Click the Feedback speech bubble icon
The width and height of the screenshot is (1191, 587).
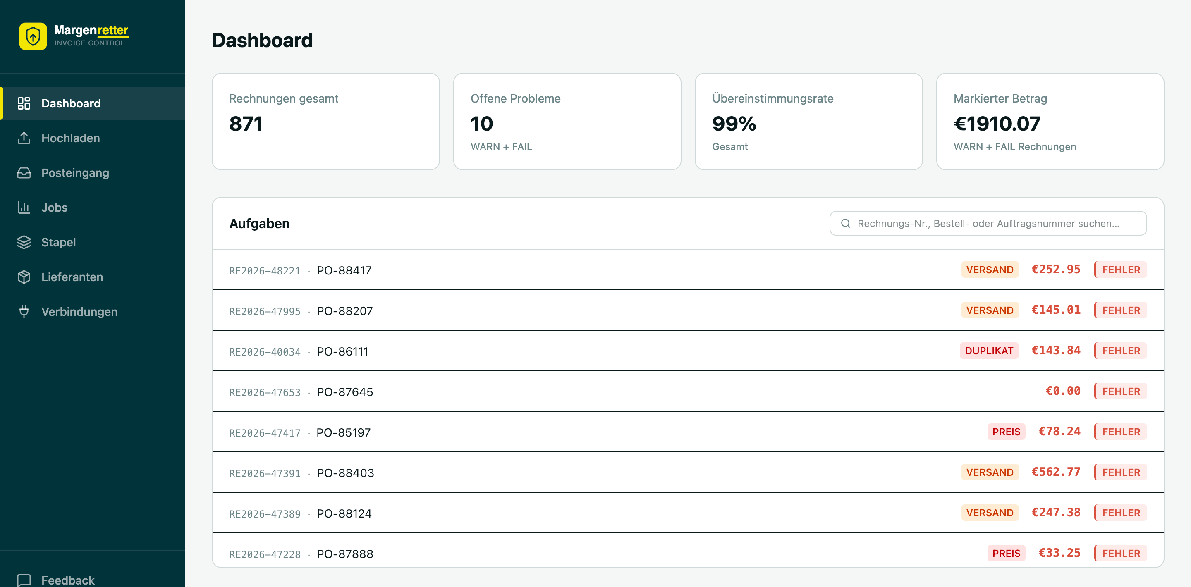tap(24, 580)
